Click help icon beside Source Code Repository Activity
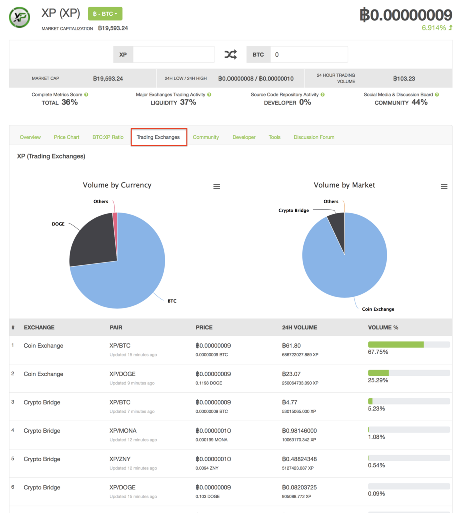This screenshot has height=513, width=458. [323, 95]
